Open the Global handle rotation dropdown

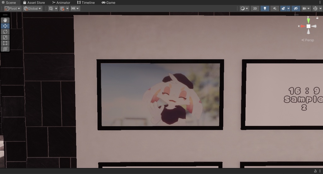(x=32, y=8)
